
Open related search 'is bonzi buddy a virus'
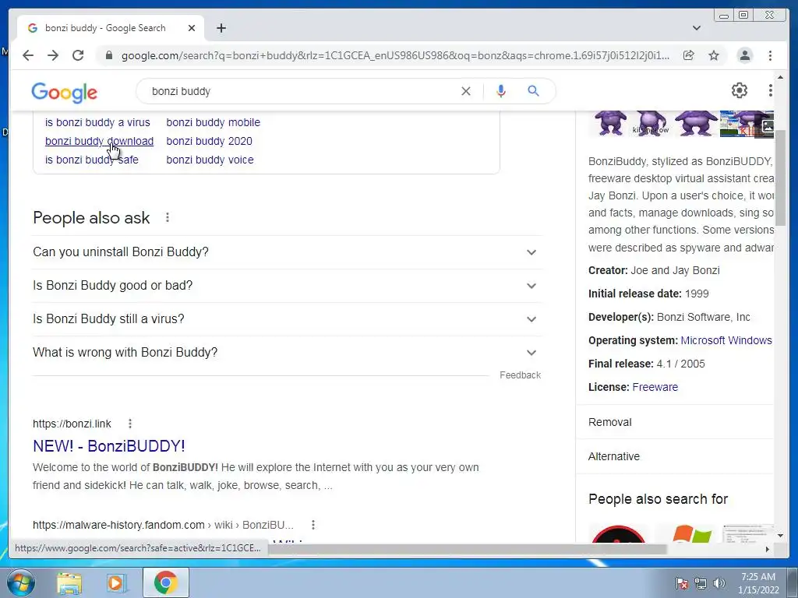pyautogui.click(x=97, y=122)
